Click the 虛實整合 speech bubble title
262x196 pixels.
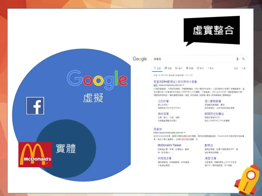click(213, 30)
